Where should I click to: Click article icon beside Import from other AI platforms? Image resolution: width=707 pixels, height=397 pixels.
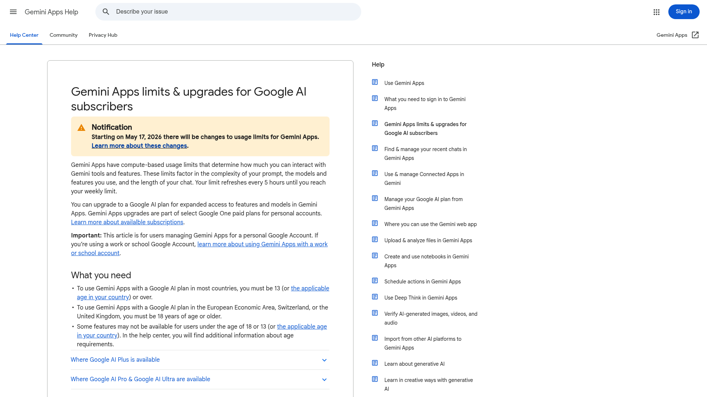pos(375,338)
